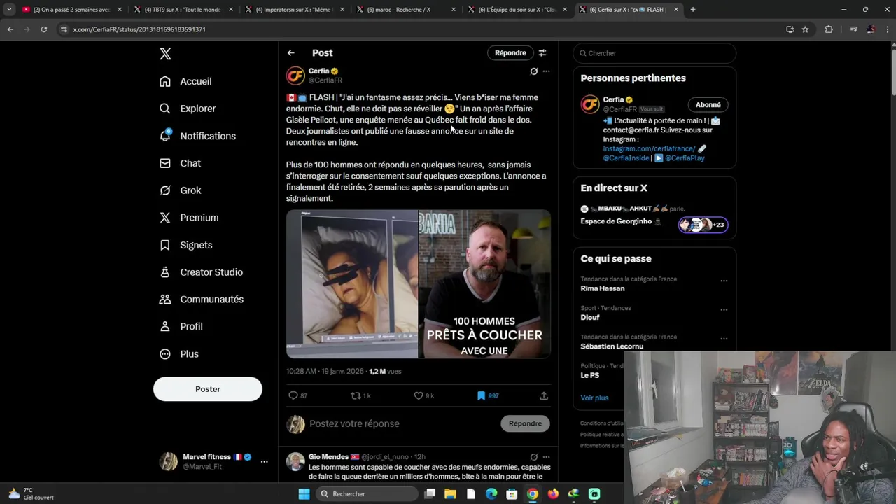Open more options on Gio Mendes reply

pos(547,457)
